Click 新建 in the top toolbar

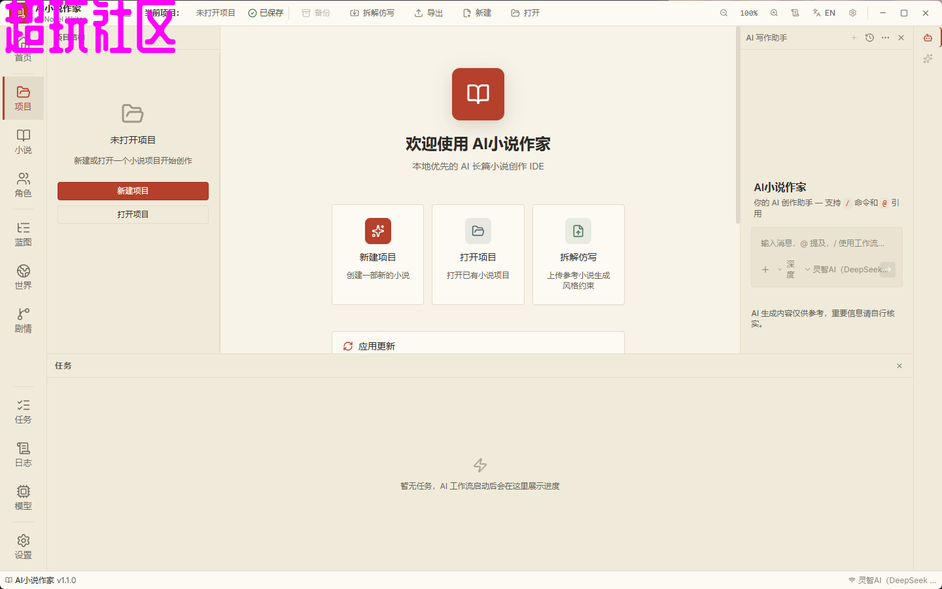[x=478, y=13]
